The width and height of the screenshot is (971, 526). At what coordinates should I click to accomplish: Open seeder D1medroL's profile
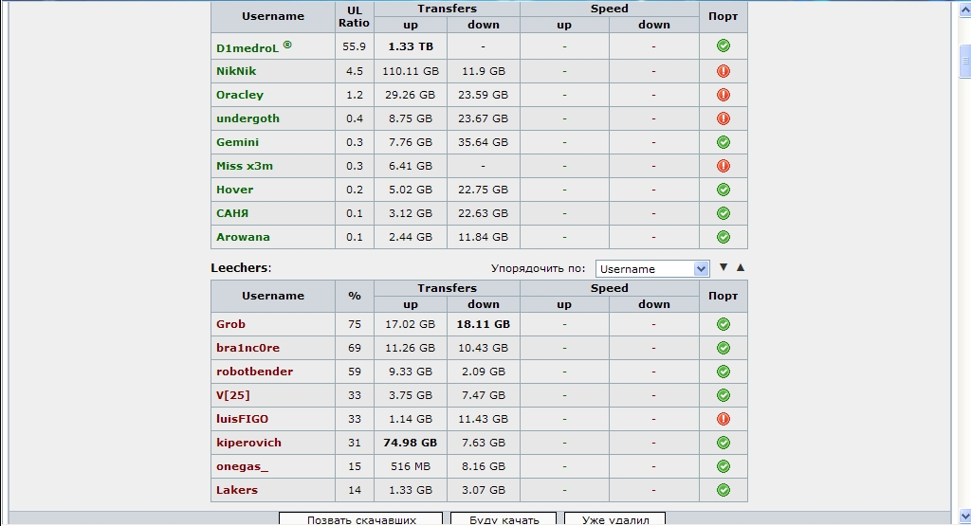pyautogui.click(x=247, y=47)
